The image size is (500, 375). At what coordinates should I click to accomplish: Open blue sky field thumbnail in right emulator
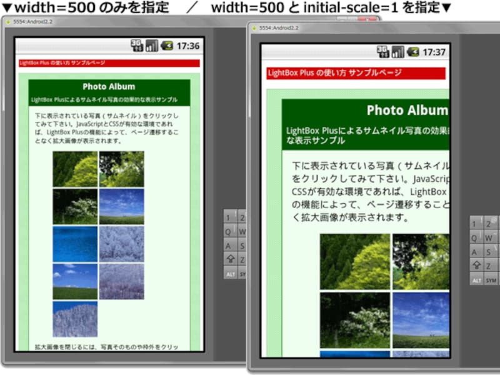coord(421,321)
